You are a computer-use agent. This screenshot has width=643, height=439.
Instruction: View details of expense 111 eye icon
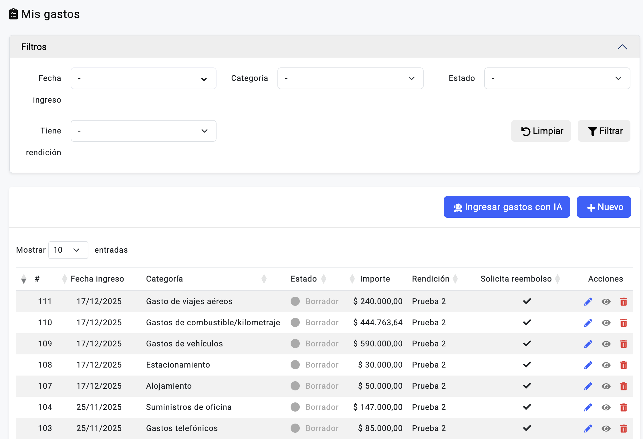[x=606, y=302]
